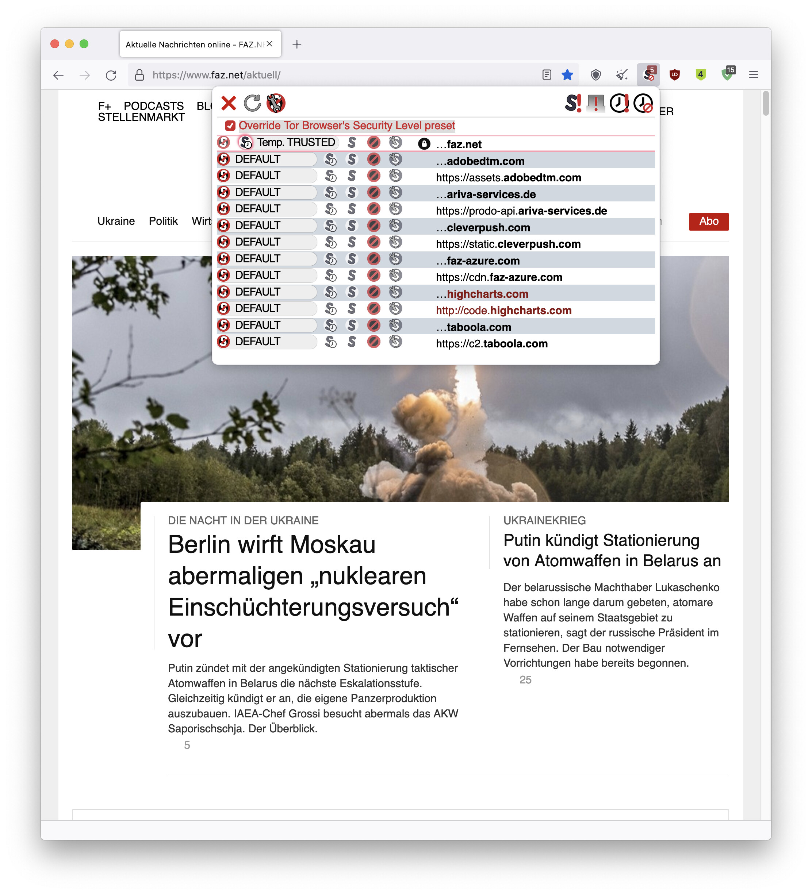The height and width of the screenshot is (894, 812).
Task: Click the clock-with-exclamation temporarily trust all icon
Action: [619, 103]
